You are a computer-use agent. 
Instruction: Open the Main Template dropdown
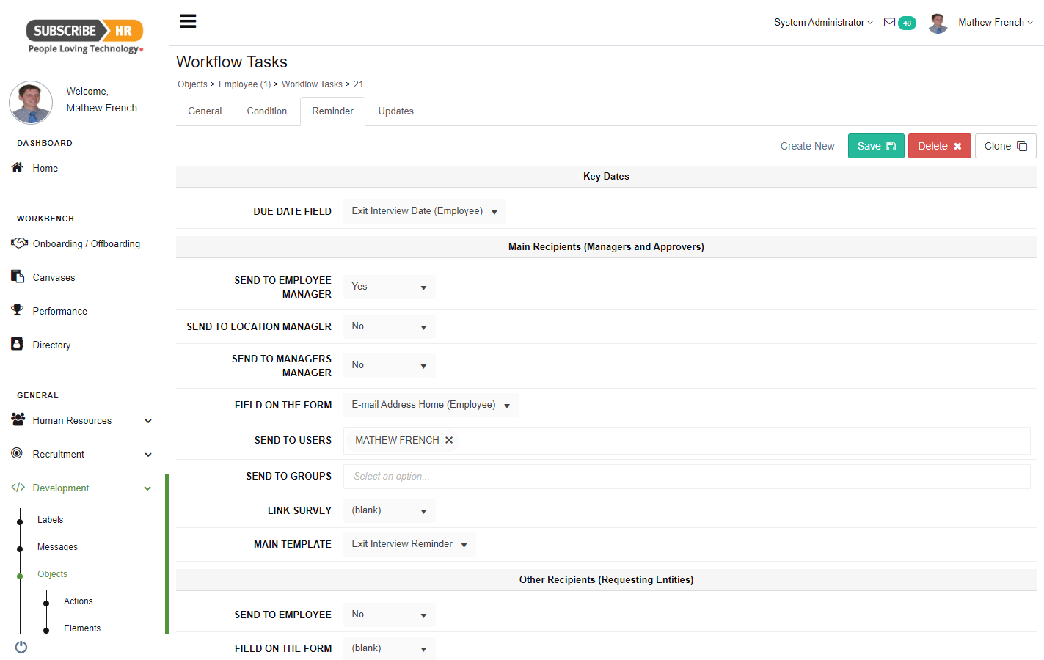[x=409, y=544]
